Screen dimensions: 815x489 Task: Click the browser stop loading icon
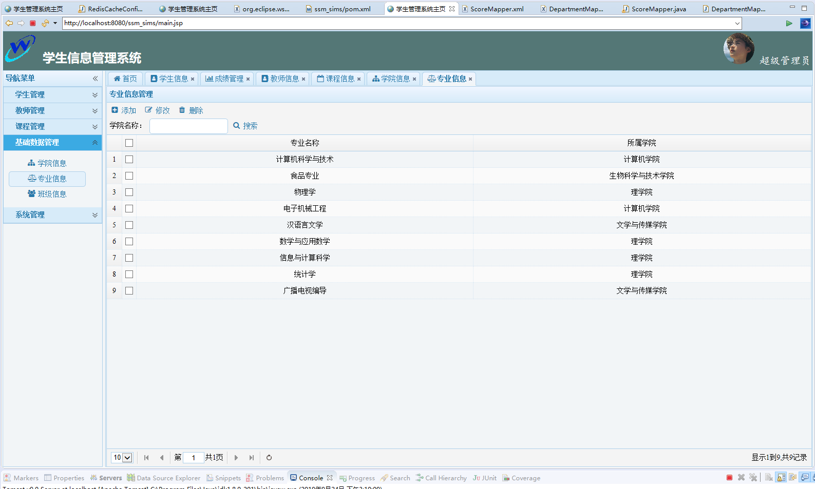(x=33, y=23)
